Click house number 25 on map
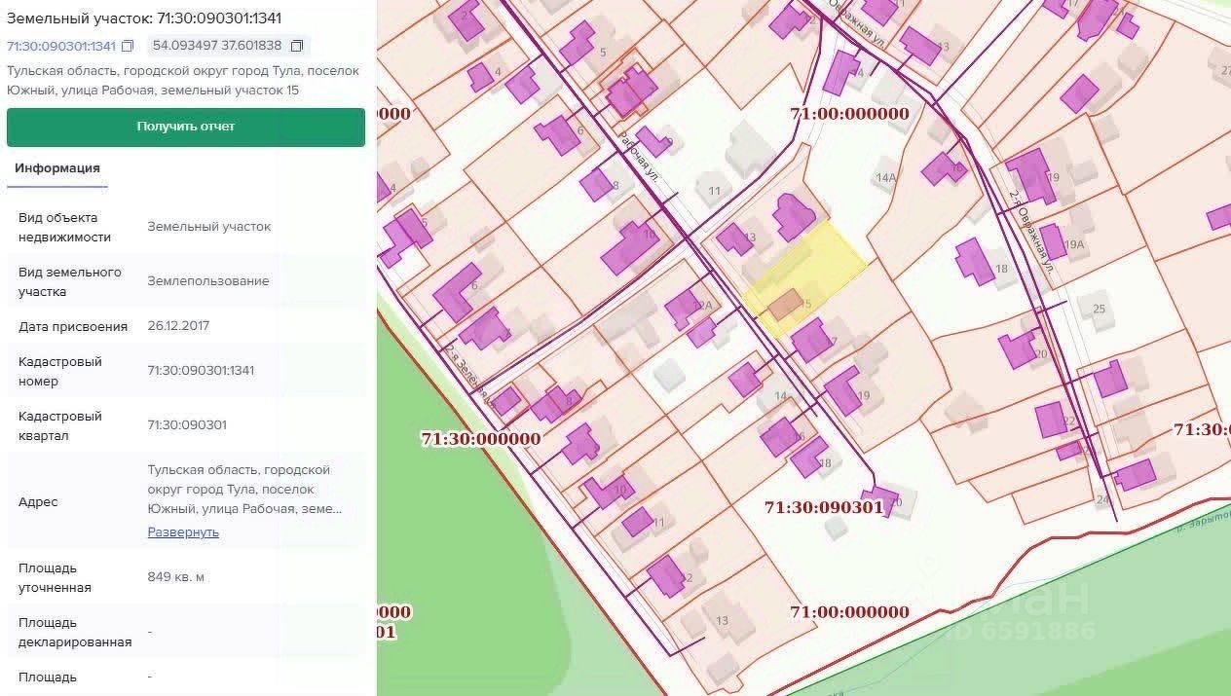The image size is (1231, 696). 1099,309
